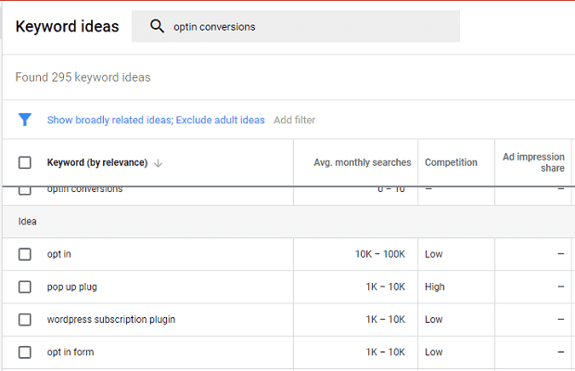This screenshot has height=371, width=575.
Task: Click the 'Keyword ideas' heading
Action: click(x=67, y=26)
